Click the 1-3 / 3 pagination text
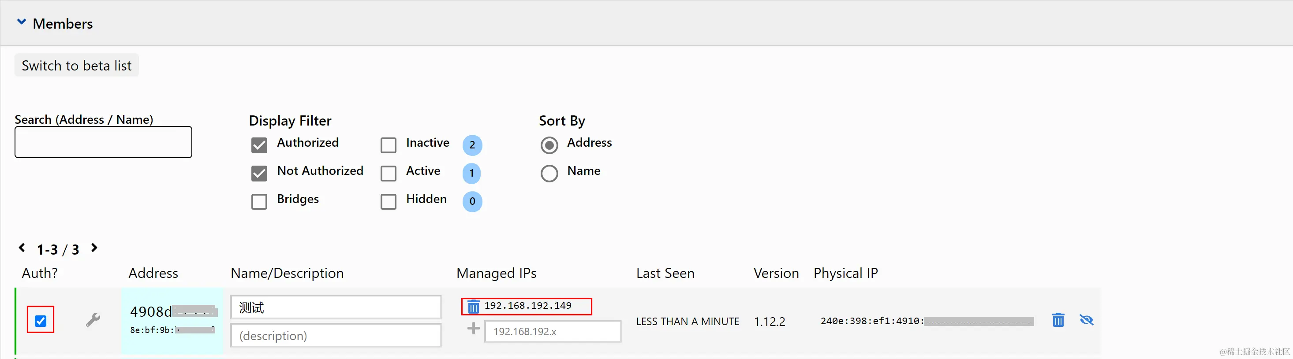 point(58,249)
